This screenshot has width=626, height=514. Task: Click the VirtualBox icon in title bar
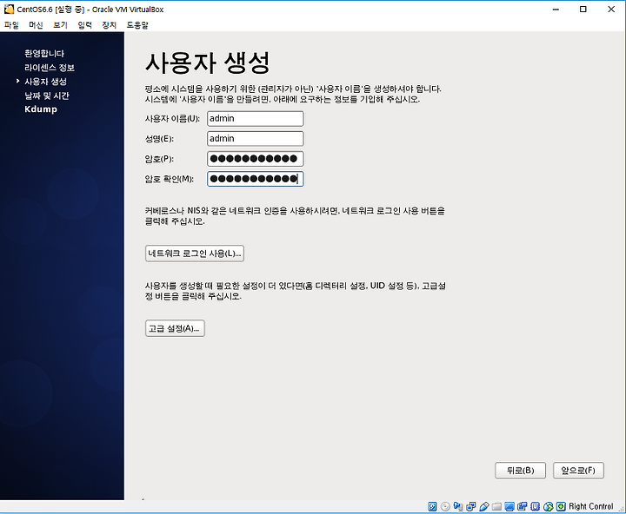(x=9, y=10)
